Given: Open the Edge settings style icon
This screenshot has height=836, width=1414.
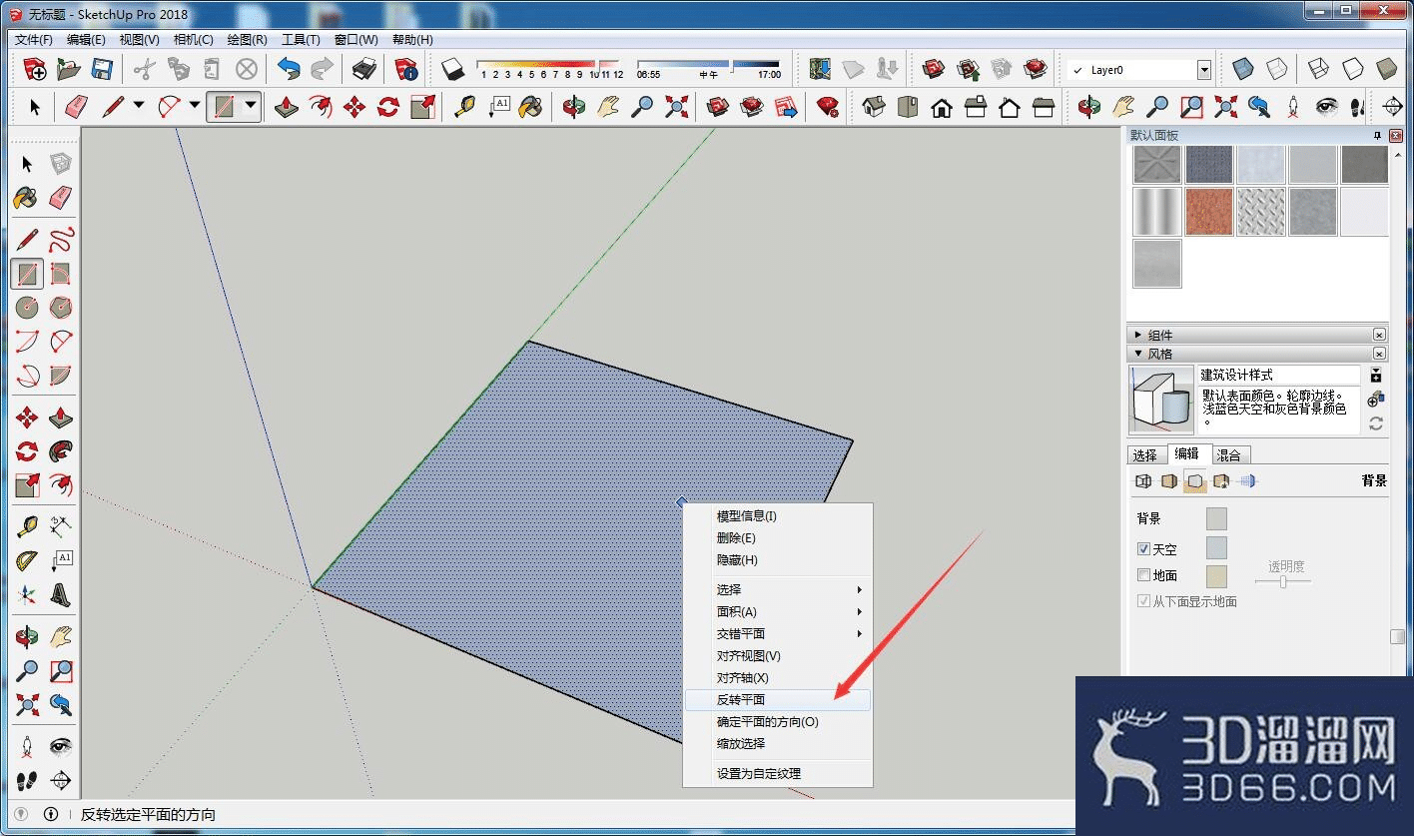Looking at the screenshot, I should click(x=1144, y=481).
